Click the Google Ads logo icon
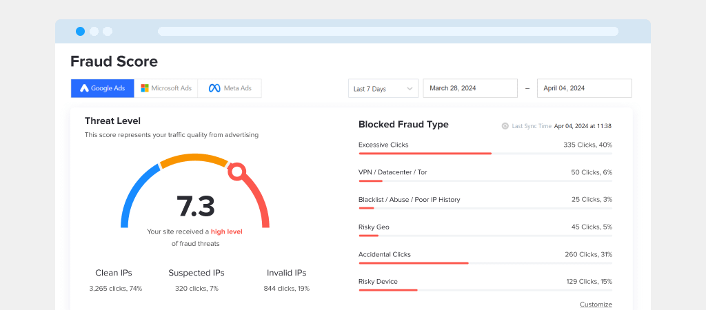The image size is (706, 310). tap(84, 88)
